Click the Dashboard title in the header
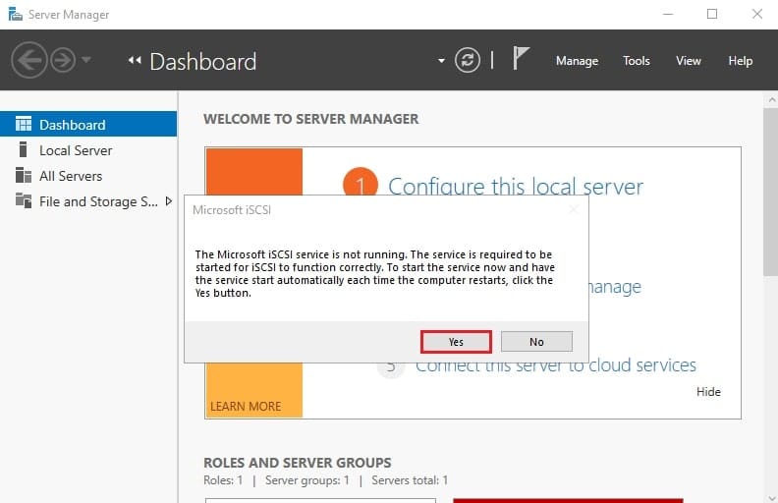This screenshot has width=778, height=503. [x=203, y=62]
